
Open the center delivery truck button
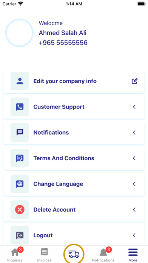click(x=74, y=254)
